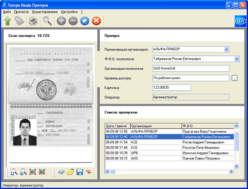This screenshot has width=248, height=189.
Task: Click the horizontal scroll left arrow
Action: tap(107, 171)
